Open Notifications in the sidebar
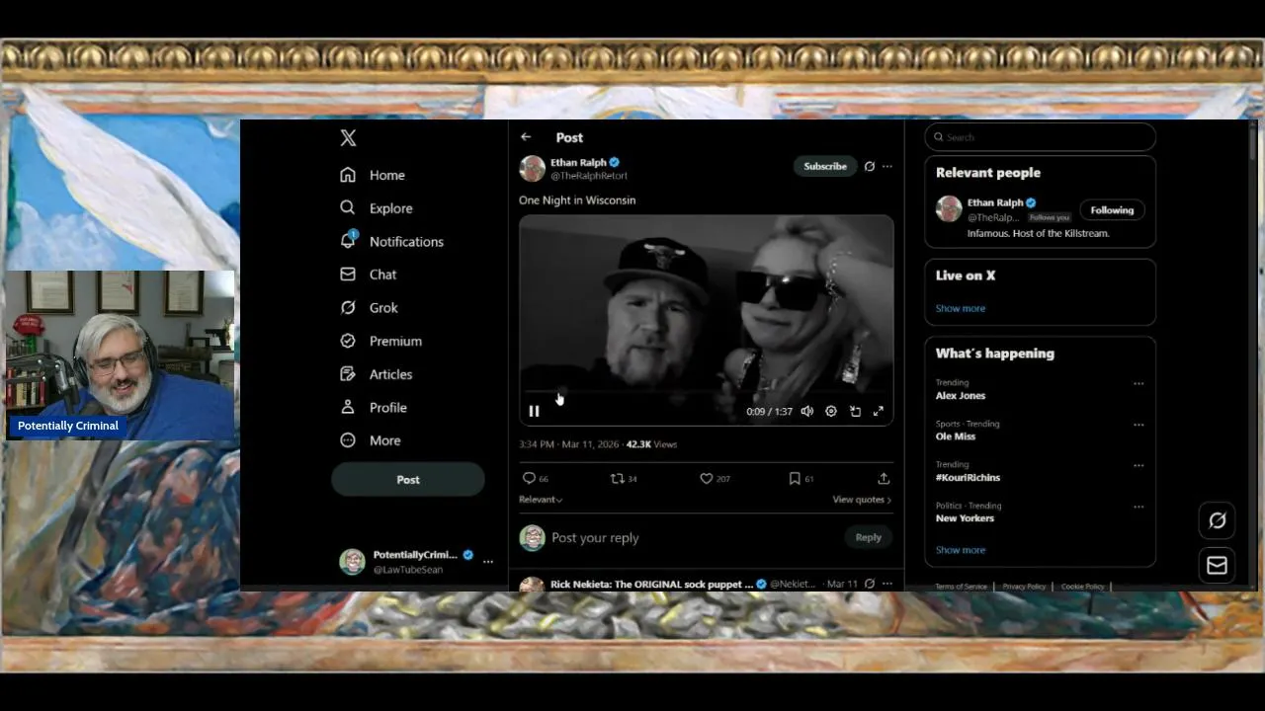The height and width of the screenshot is (711, 1265). click(x=391, y=241)
